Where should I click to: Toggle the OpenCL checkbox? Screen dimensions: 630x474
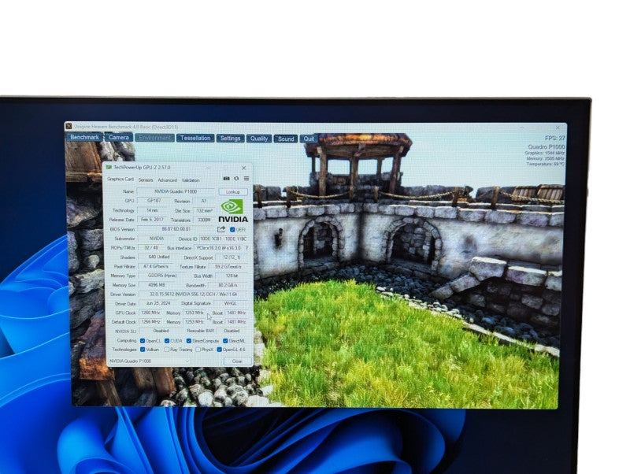(x=143, y=341)
